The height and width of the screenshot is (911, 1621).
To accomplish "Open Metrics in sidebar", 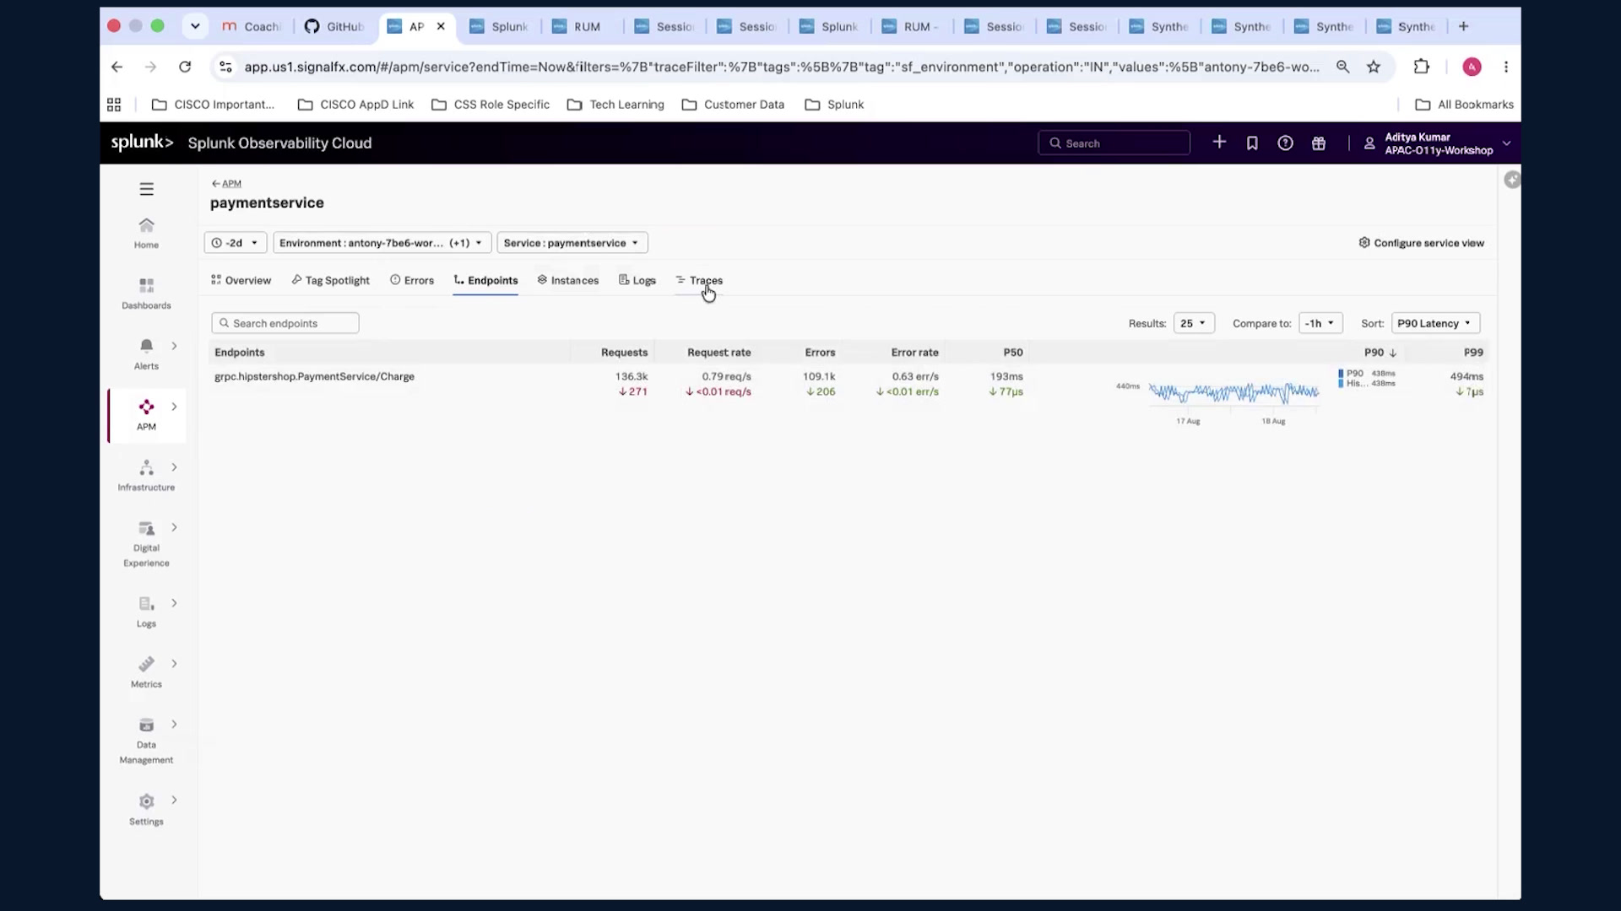I will [146, 672].
